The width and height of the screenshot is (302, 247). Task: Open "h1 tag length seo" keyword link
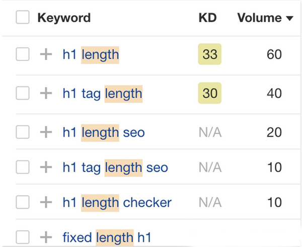pos(115,168)
